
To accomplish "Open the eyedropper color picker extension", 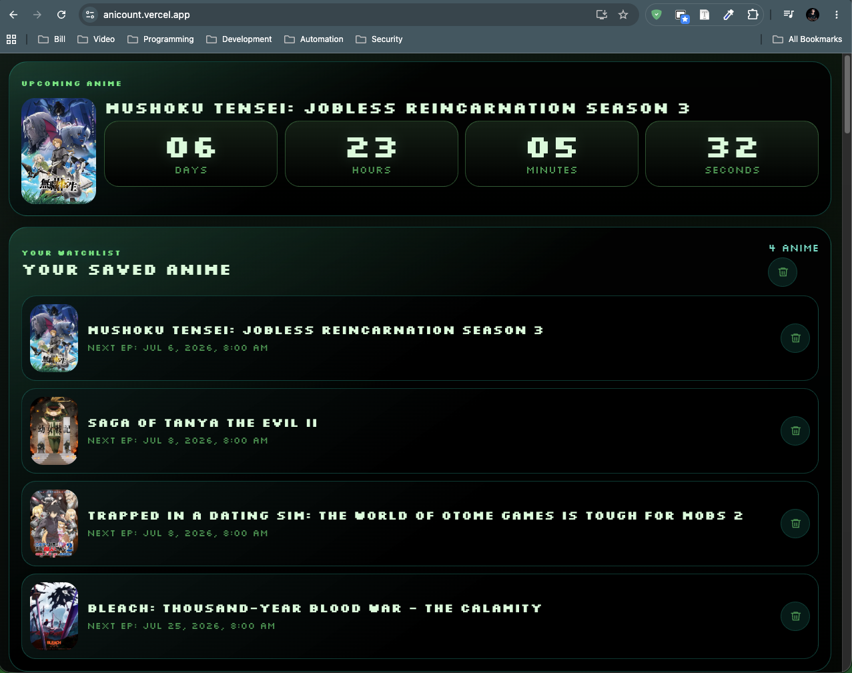I will [x=729, y=15].
